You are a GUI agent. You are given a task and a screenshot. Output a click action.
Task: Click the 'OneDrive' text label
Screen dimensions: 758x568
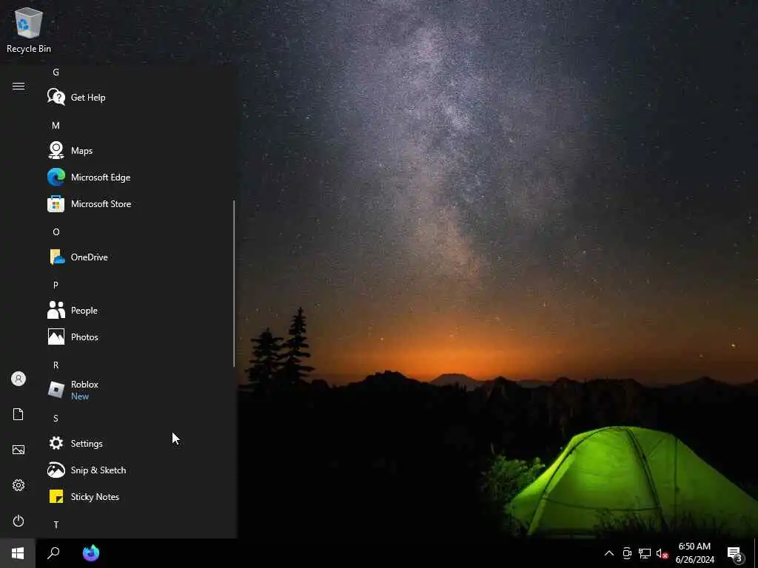[89, 257]
